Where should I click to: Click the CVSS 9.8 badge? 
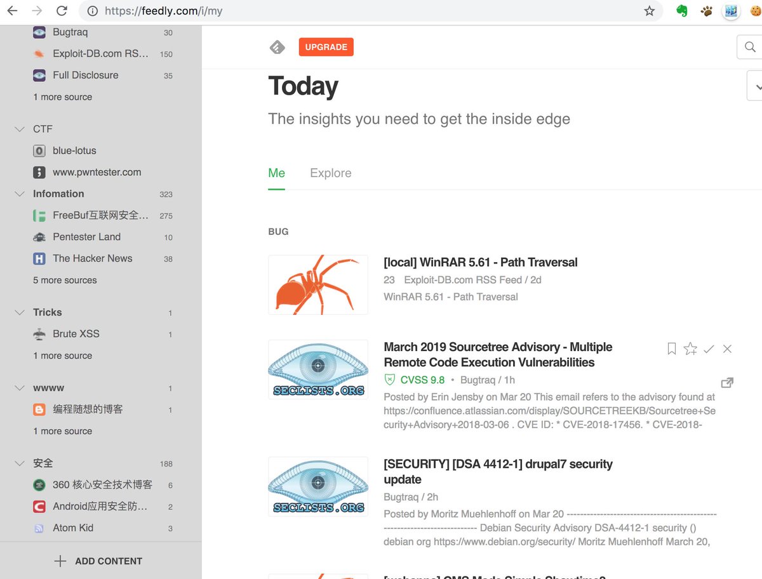click(415, 380)
